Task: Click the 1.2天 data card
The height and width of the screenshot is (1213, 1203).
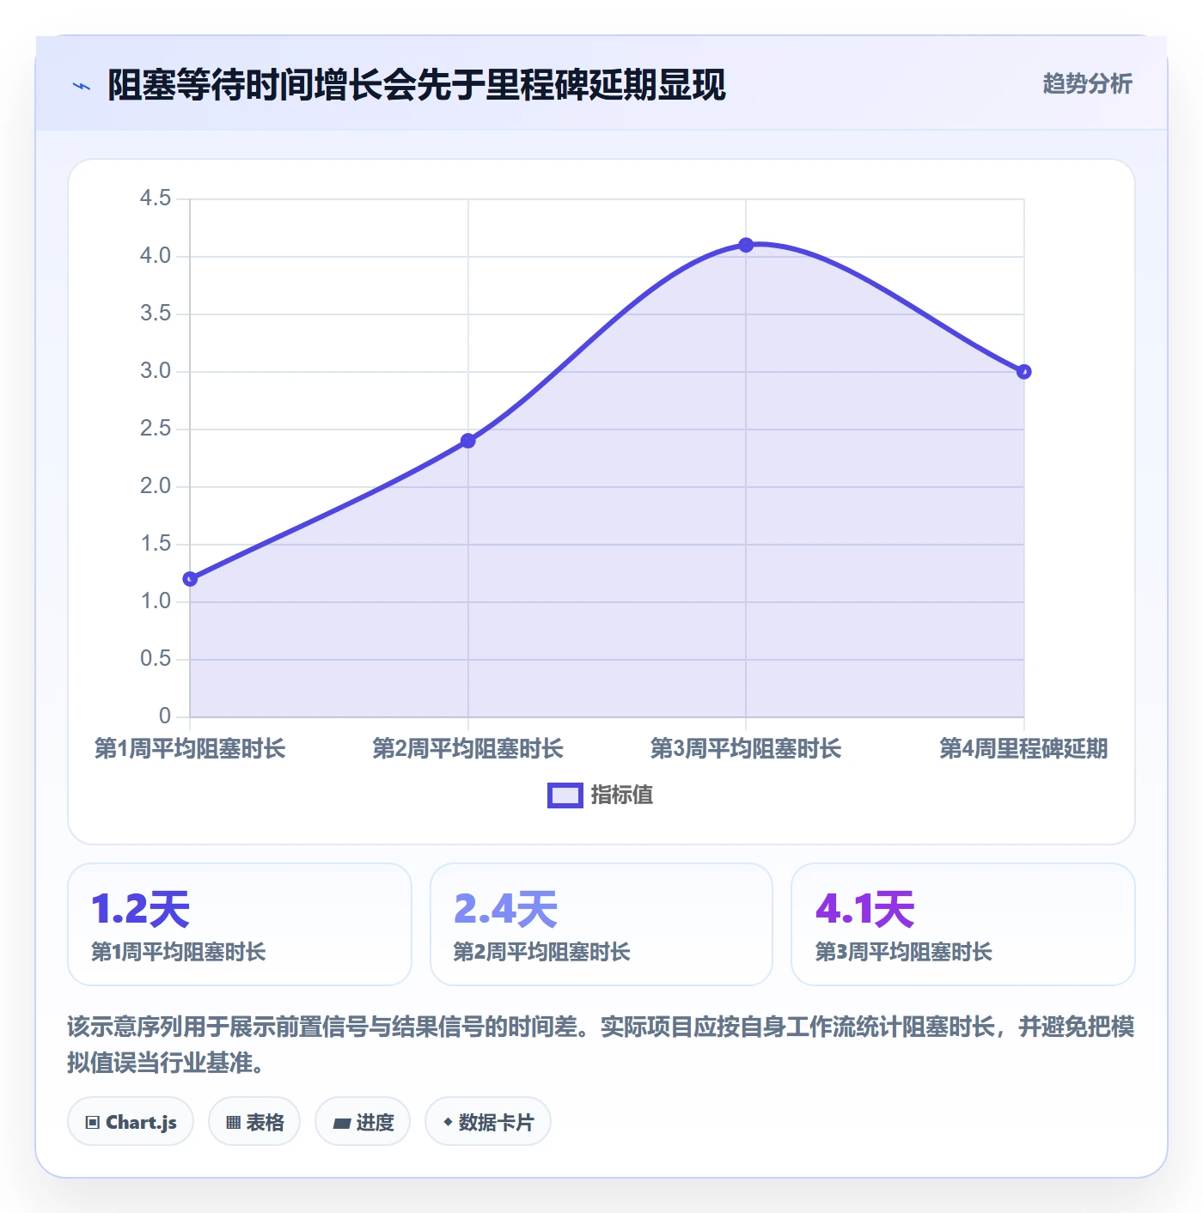Action: tap(240, 924)
